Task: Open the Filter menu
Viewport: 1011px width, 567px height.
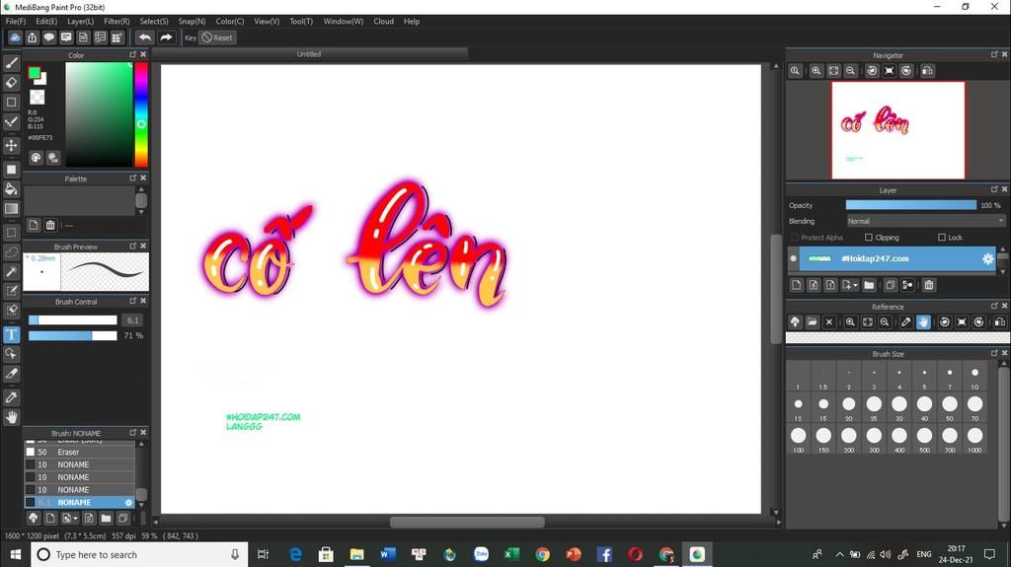Action: [x=117, y=22]
